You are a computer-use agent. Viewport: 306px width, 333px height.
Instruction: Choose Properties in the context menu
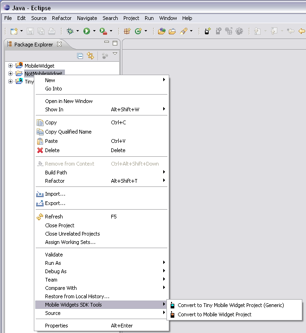click(102, 326)
